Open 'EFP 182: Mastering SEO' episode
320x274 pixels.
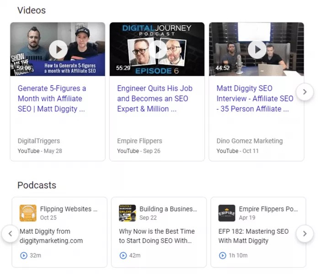(253, 236)
